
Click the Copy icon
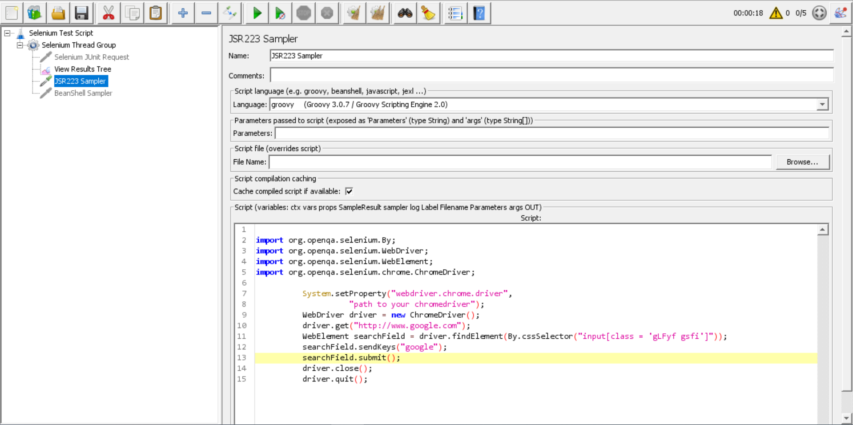click(x=132, y=13)
